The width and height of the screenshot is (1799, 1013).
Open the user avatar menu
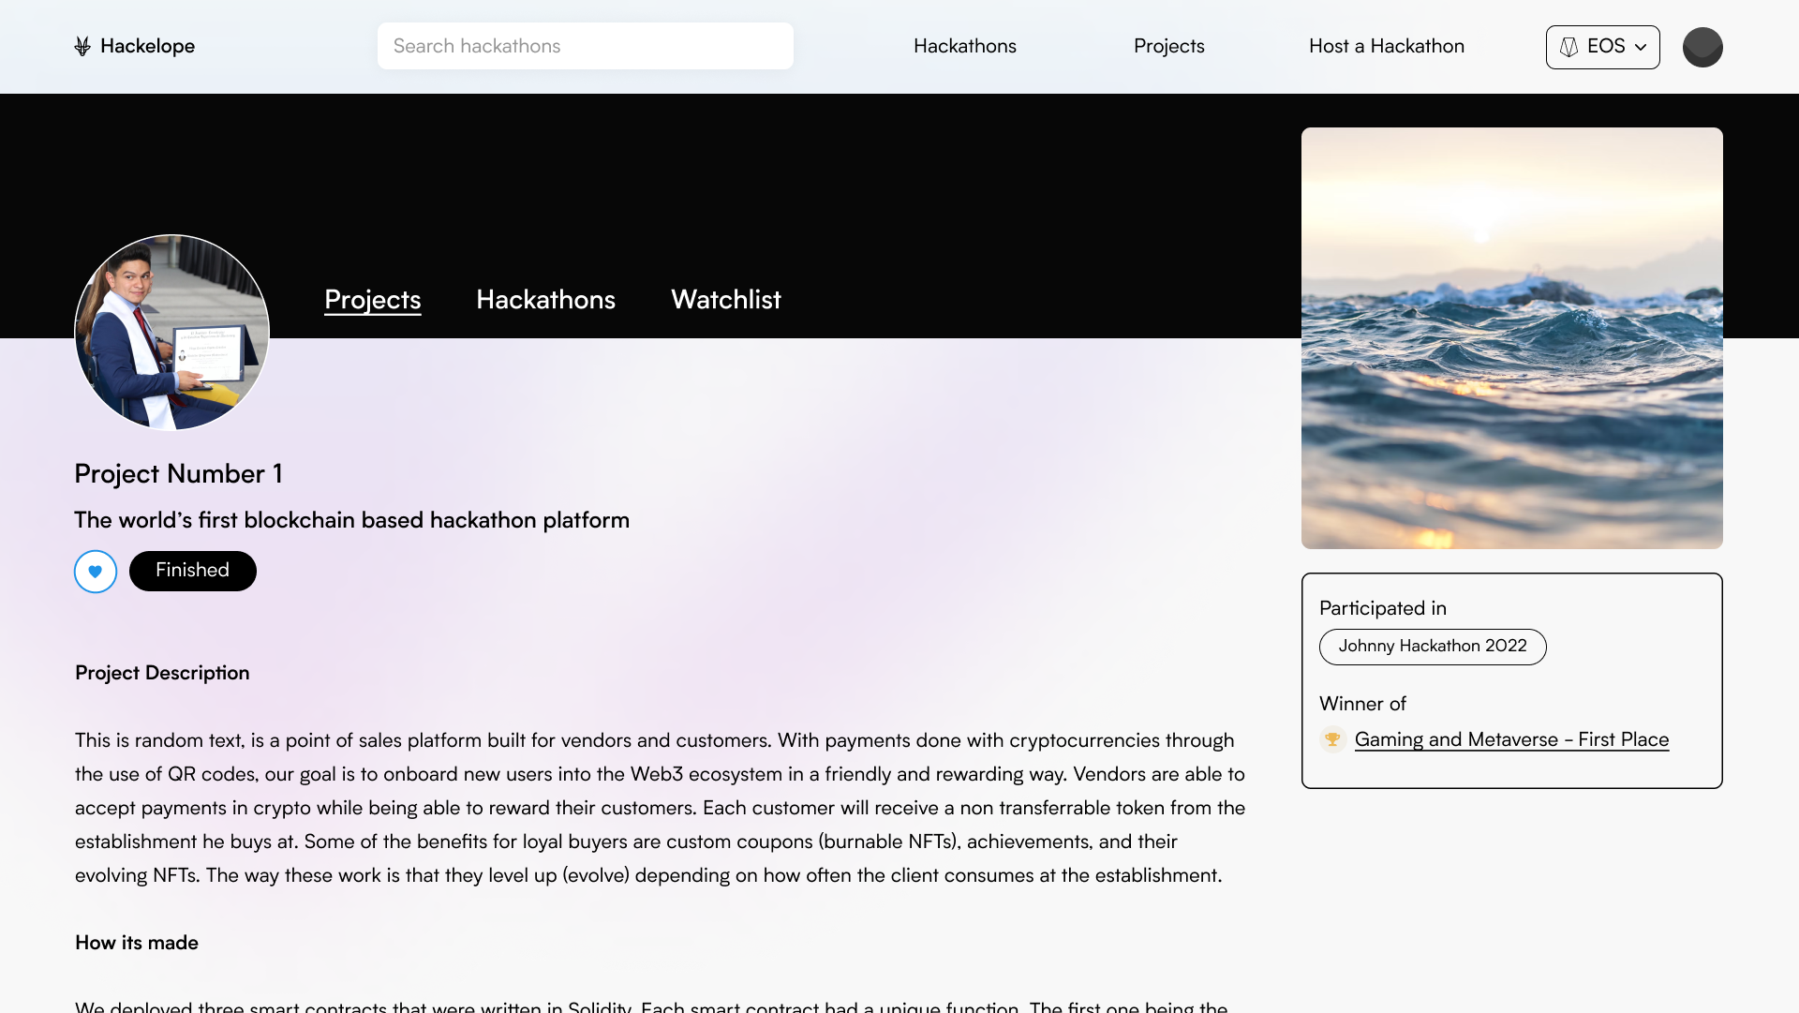1702,47
